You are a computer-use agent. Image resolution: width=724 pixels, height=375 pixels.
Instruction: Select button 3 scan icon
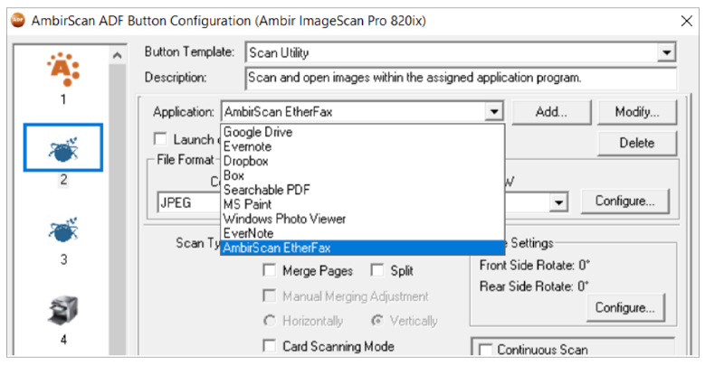coord(63,230)
